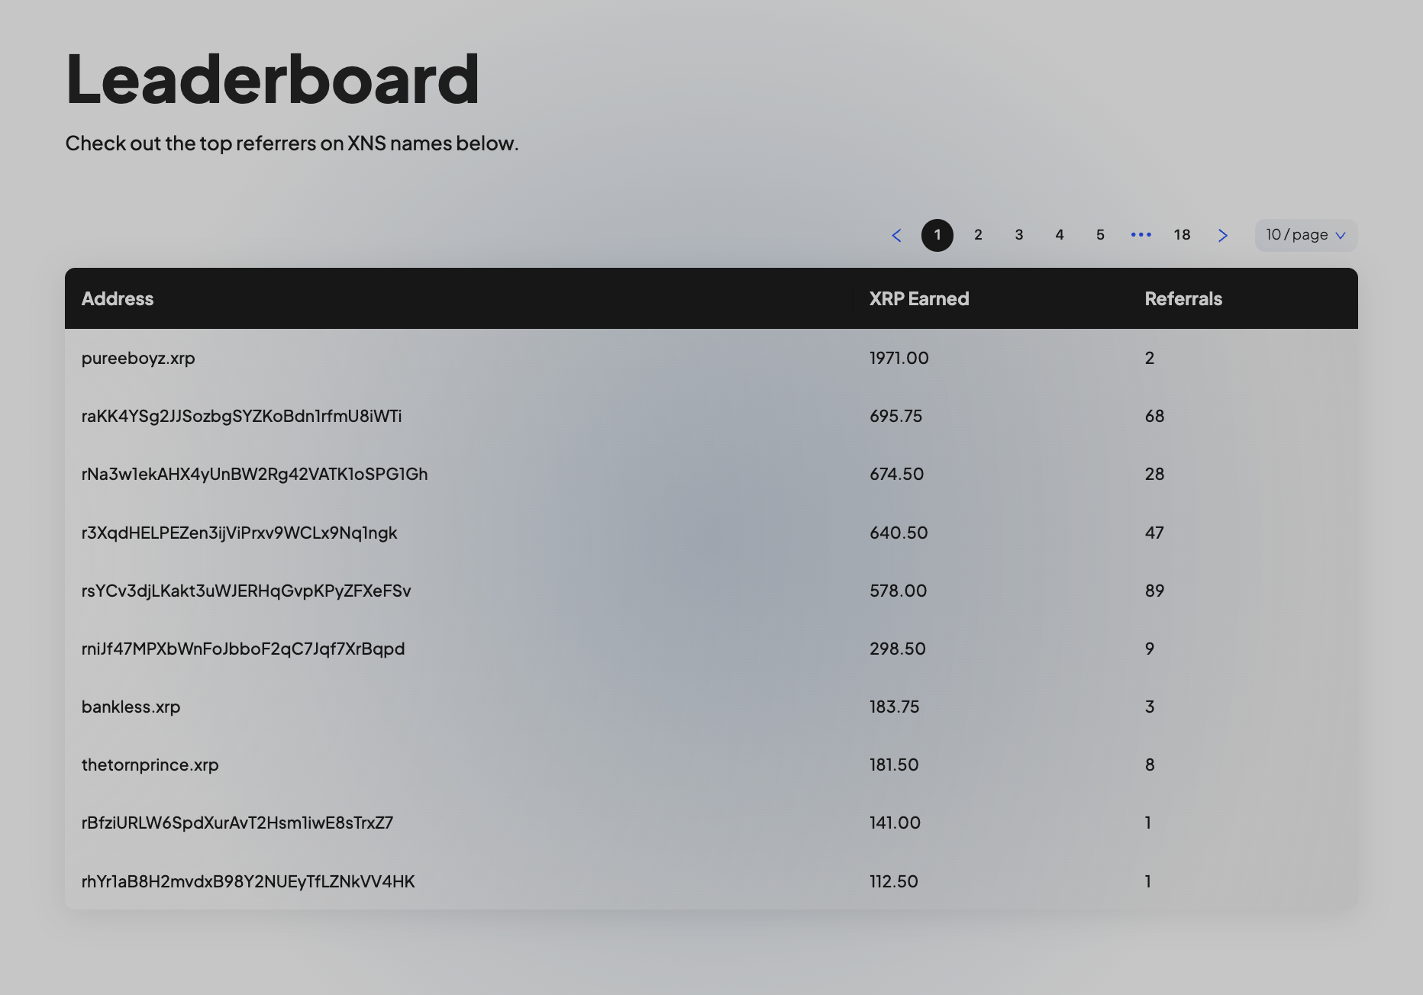This screenshot has width=1423, height=995.
Task: Sort by the Address column header
Action: [x=118, y=298]
